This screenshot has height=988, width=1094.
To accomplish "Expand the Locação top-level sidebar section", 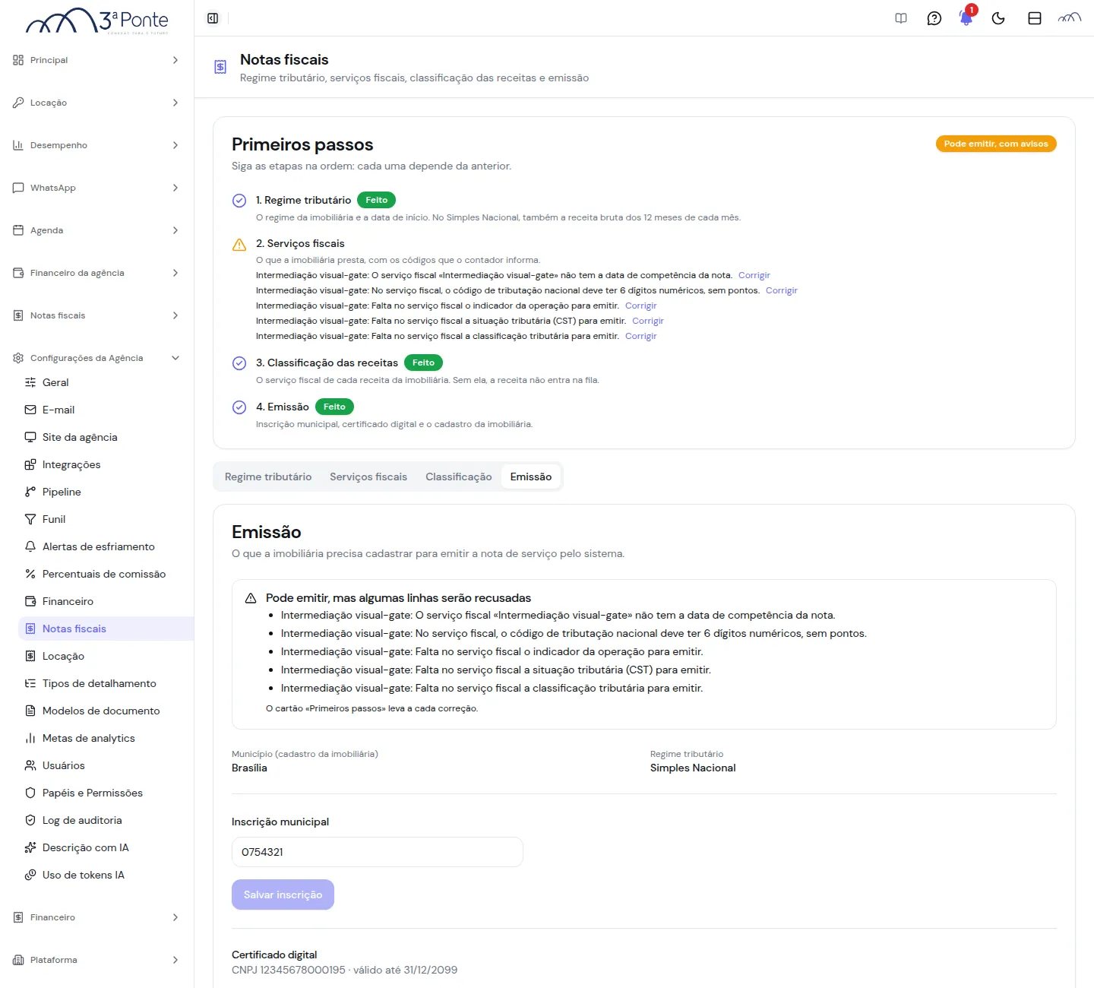I will (x=97, y=103).
